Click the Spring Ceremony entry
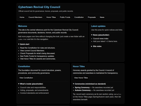 point(94,87)
